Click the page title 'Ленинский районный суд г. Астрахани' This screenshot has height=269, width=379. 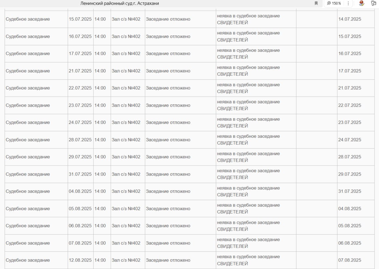point(120,3)
